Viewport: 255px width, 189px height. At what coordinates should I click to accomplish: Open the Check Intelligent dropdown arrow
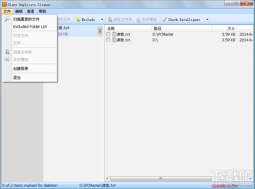point(207,20)
